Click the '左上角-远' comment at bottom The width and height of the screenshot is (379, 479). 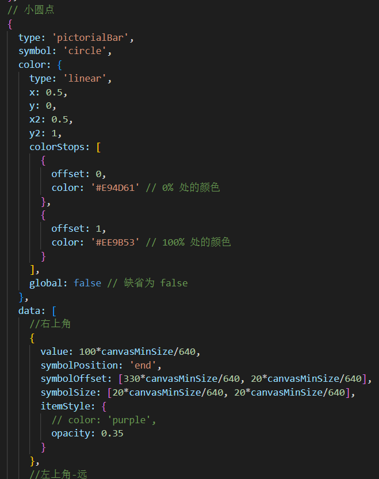pos(56,474)
